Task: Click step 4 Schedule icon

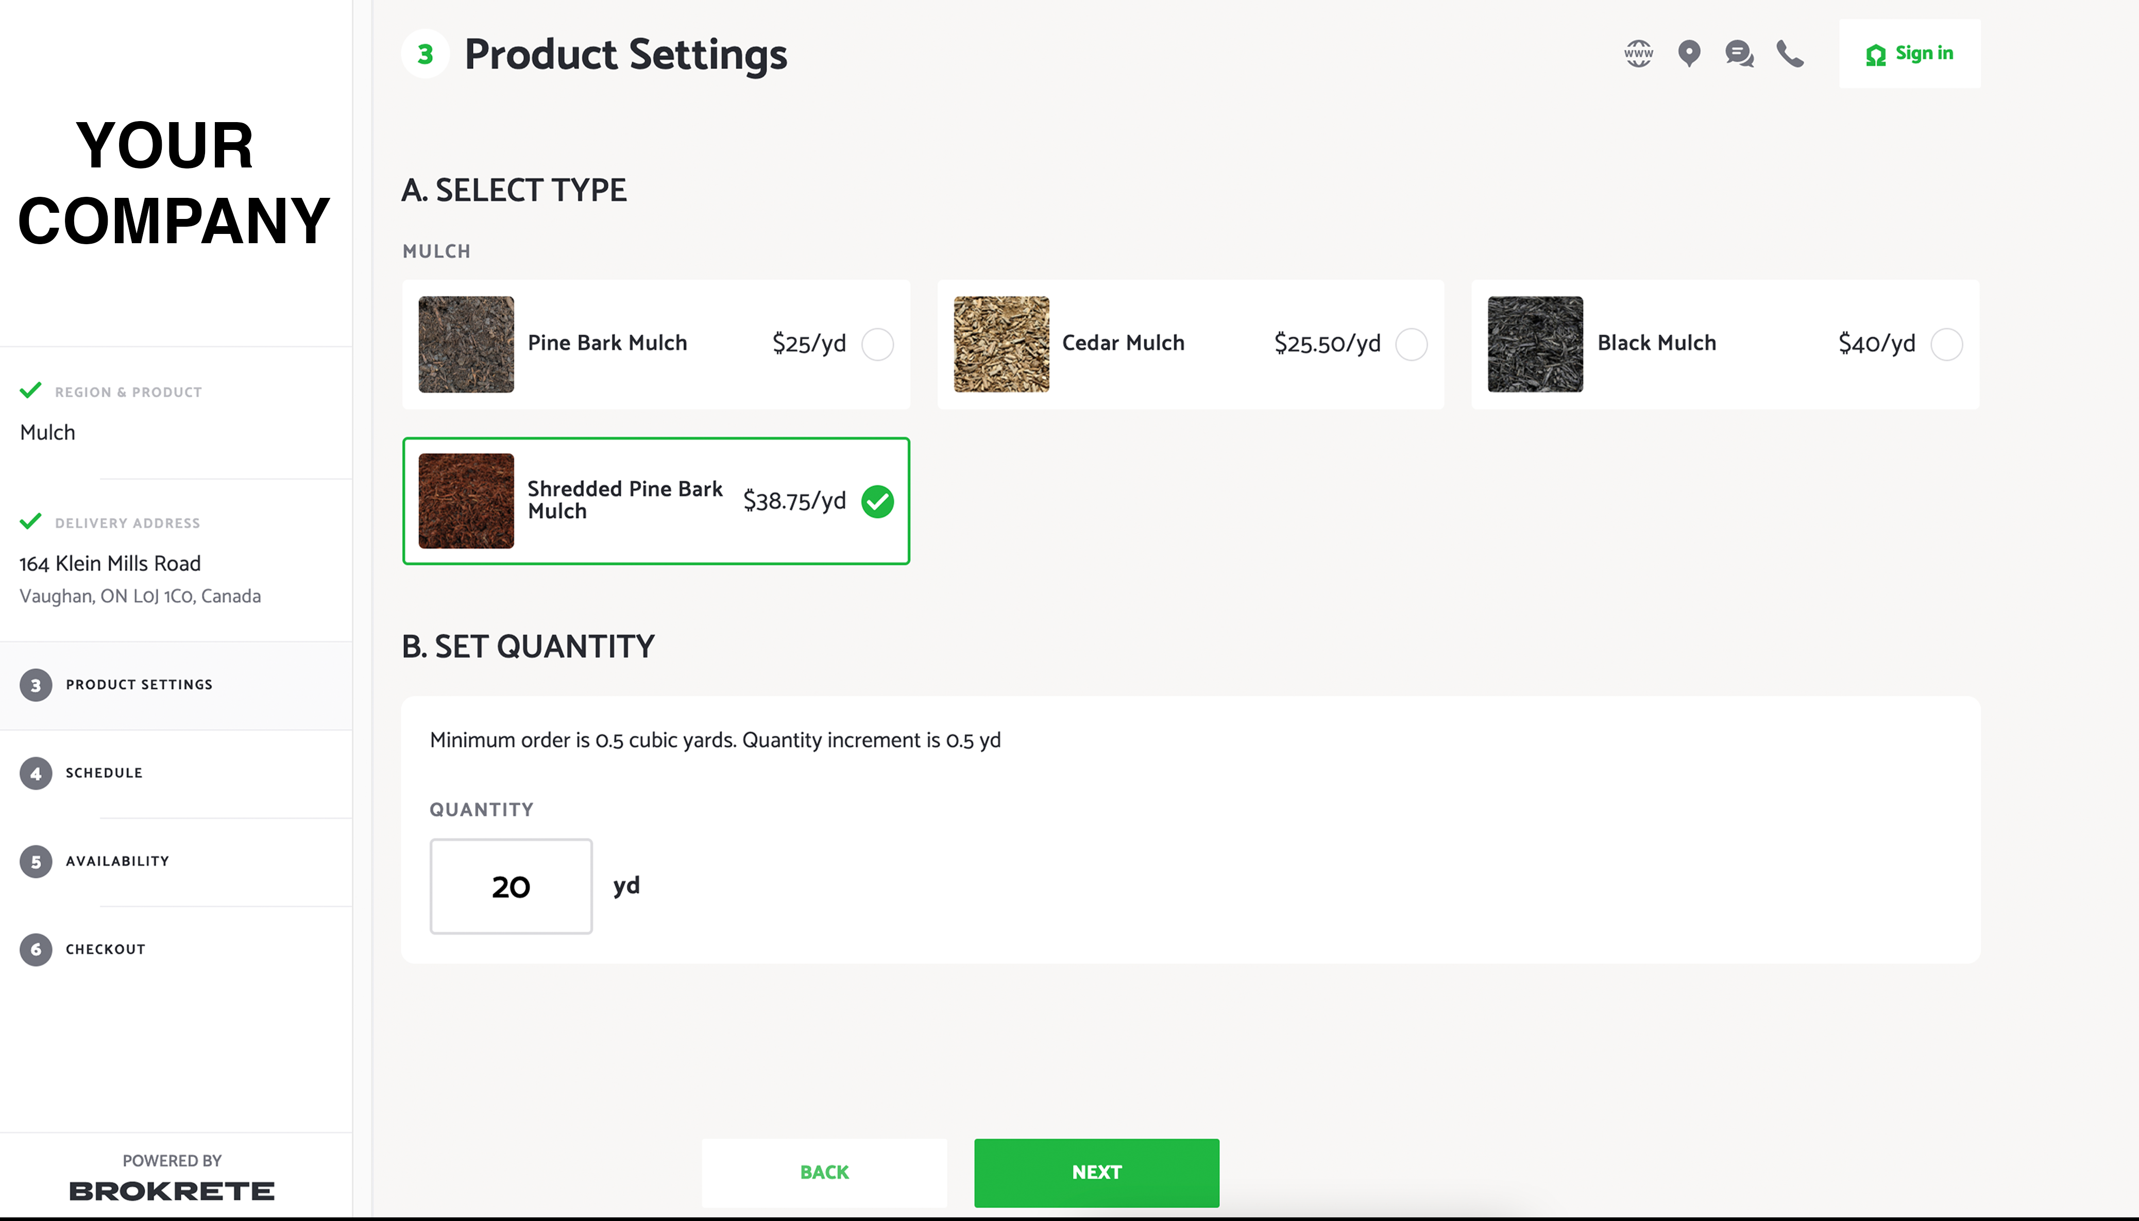Action: (x=35, y=773)
